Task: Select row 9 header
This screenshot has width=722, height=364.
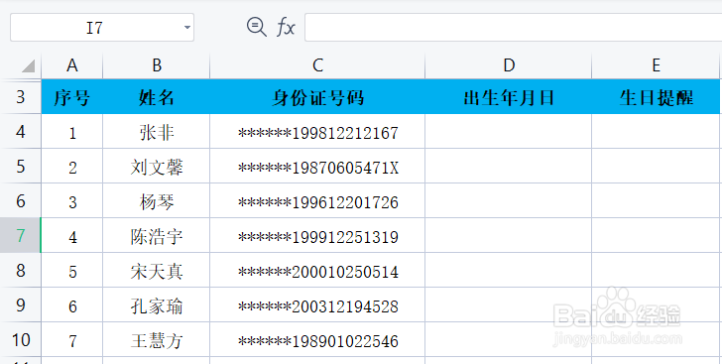Action: [x=20, y=305]
